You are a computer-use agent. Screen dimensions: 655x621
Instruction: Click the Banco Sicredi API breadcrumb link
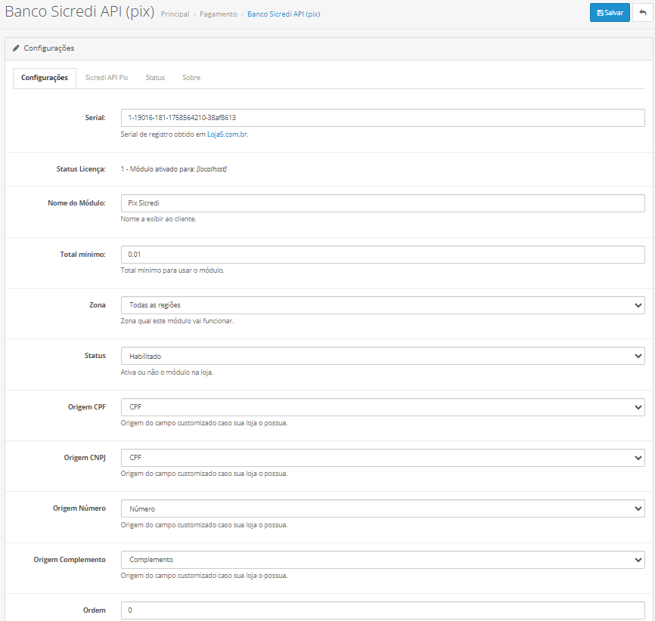pos(283,14)
